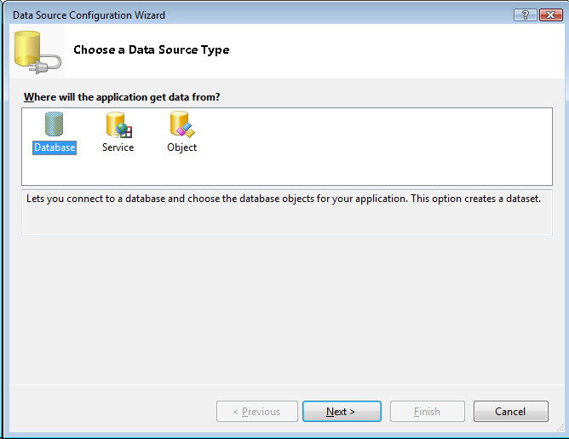Select the Object data source icon
Screen dimensions: 569x439
[181, 125]
